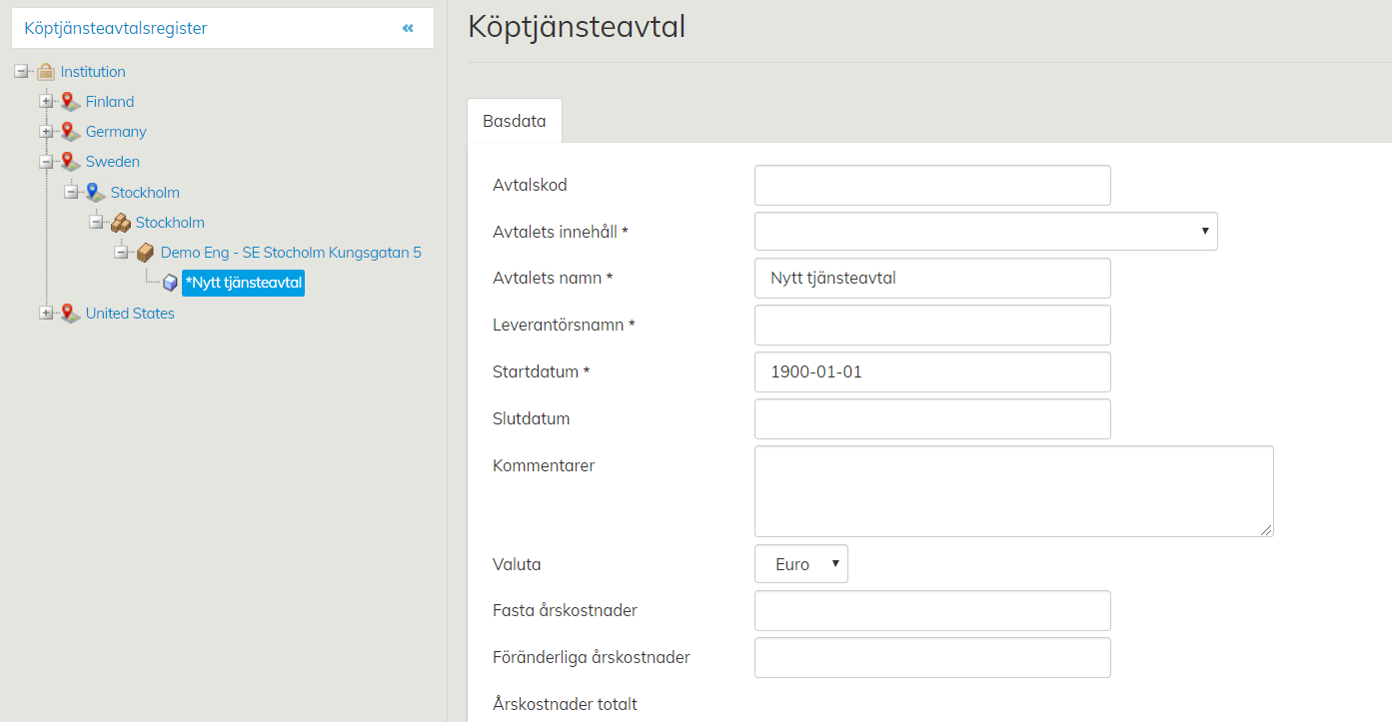Click the Stockholm boxes group icon
The image size is (1392, 722).
coord(120,223)
